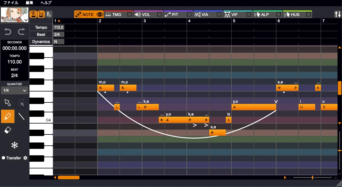Click the down scroll arrow on vertical scrollbar

pyautogui.click(x=340, y=123)
